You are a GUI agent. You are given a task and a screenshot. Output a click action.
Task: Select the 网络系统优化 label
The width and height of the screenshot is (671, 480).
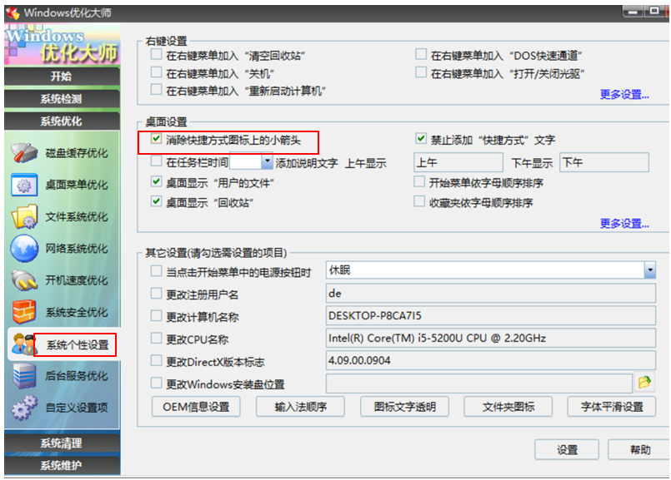[77, 249]
